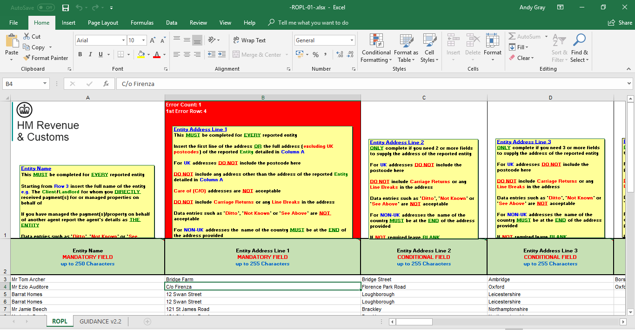Toggle the AutoSave switch
635x330 pixels.
pos(46,8)
